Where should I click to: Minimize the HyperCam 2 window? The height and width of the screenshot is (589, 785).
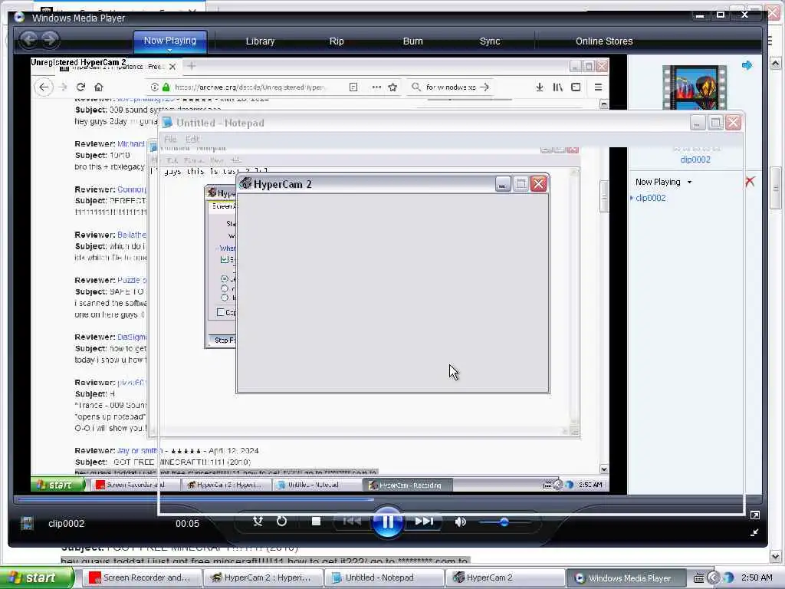click(x=503, y=184)
